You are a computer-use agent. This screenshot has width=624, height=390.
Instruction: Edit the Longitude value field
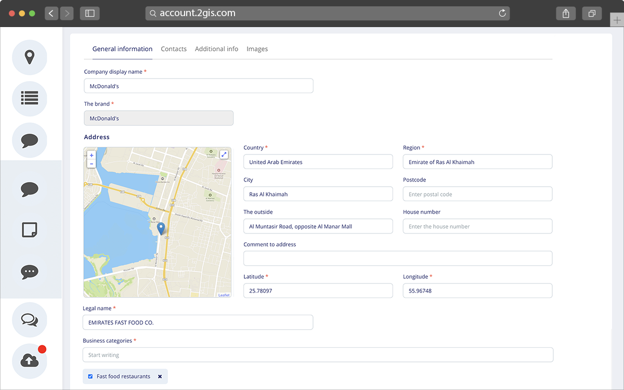[x=477, y=291]
